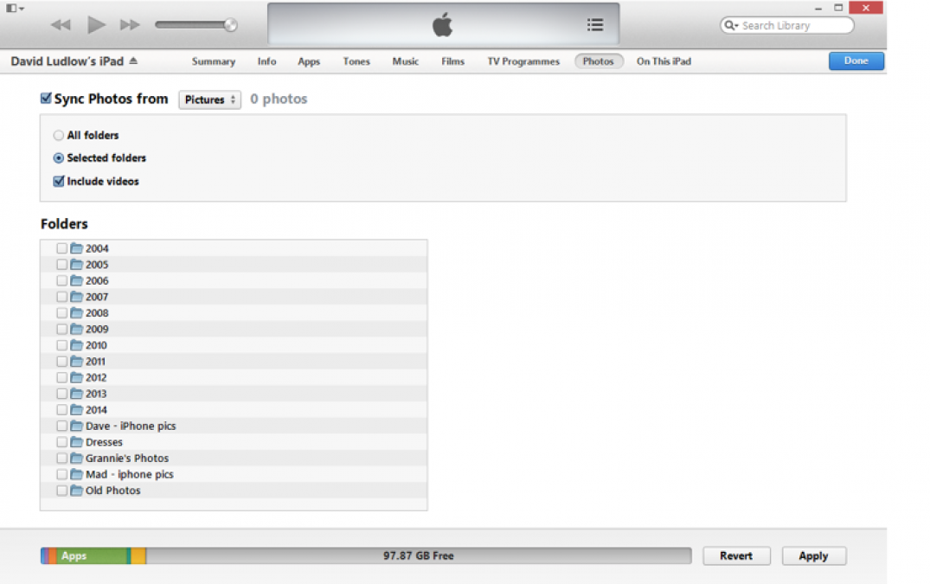930x584 pixels.
Task: Click the yellow storage bar segment
Action: tap(138, 555)
